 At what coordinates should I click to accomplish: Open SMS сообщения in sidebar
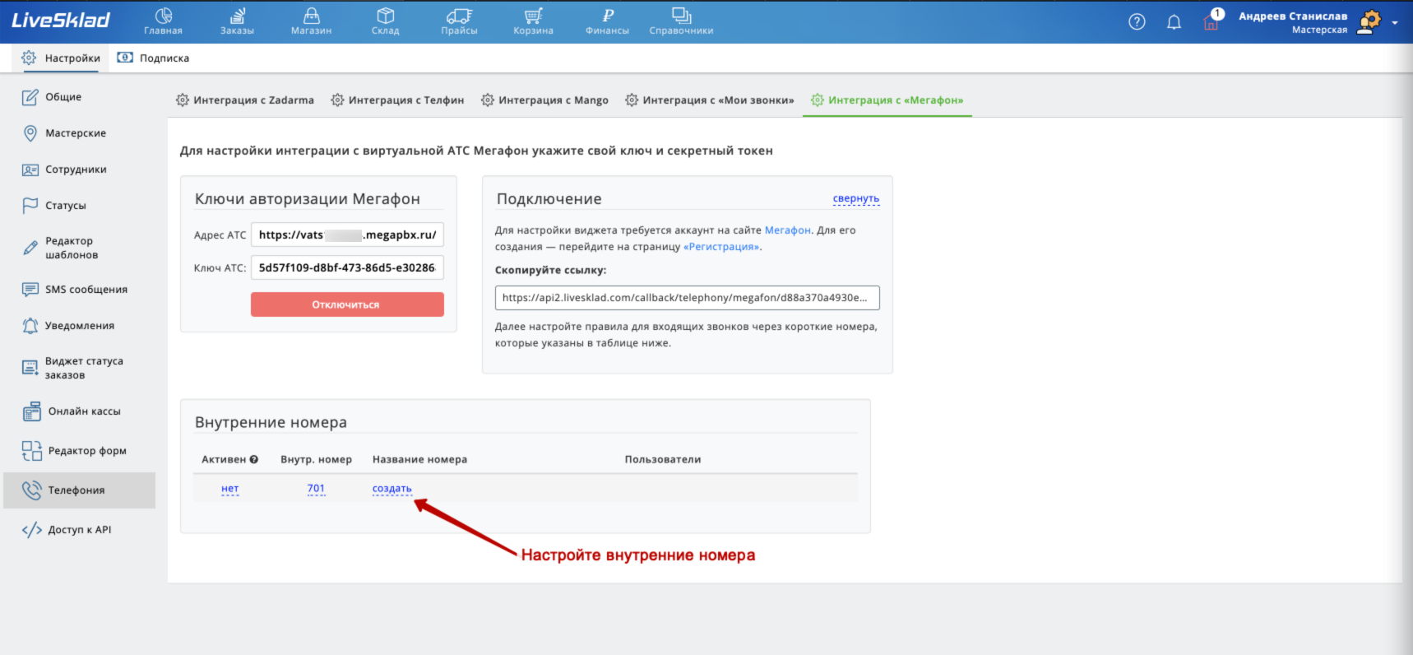(x=76, y=290)
